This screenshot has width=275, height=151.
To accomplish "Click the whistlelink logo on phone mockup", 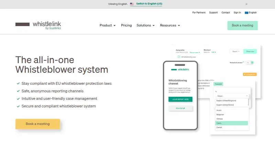I will [180, 70].
